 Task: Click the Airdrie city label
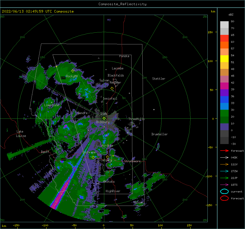[107, 145]
